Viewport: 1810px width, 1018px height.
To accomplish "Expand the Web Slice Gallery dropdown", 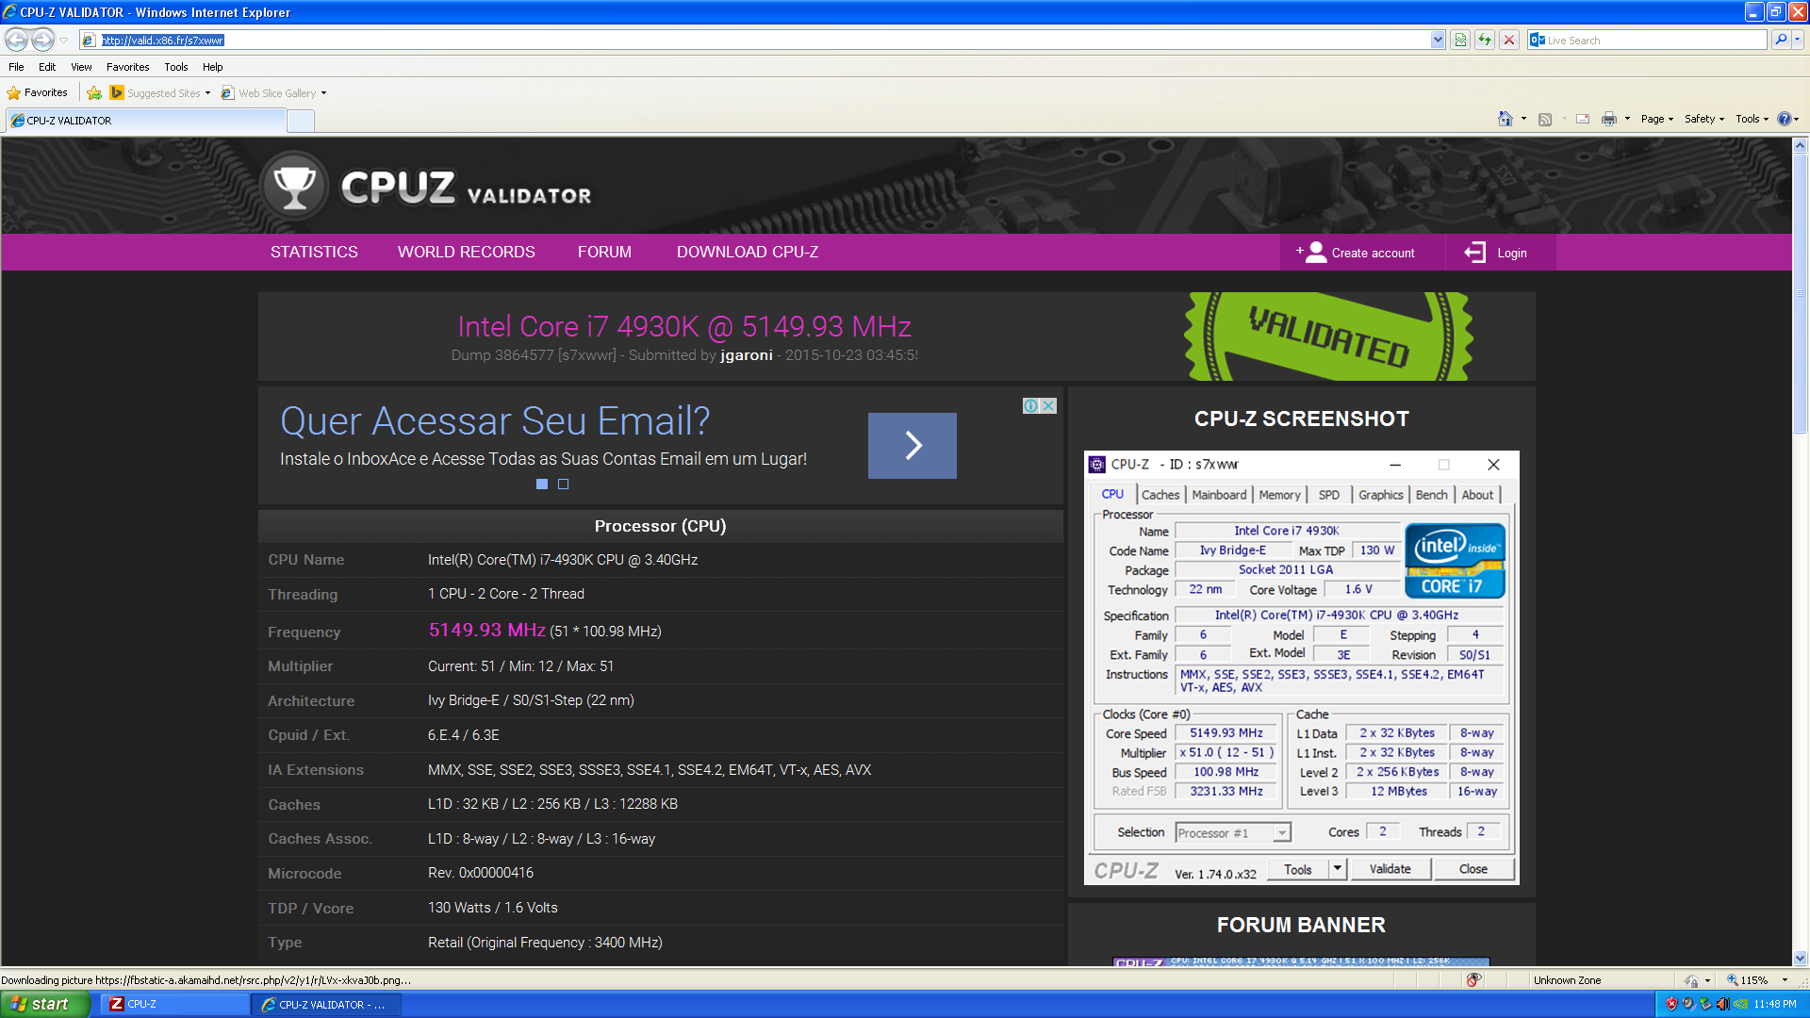I will coord(323,93).
